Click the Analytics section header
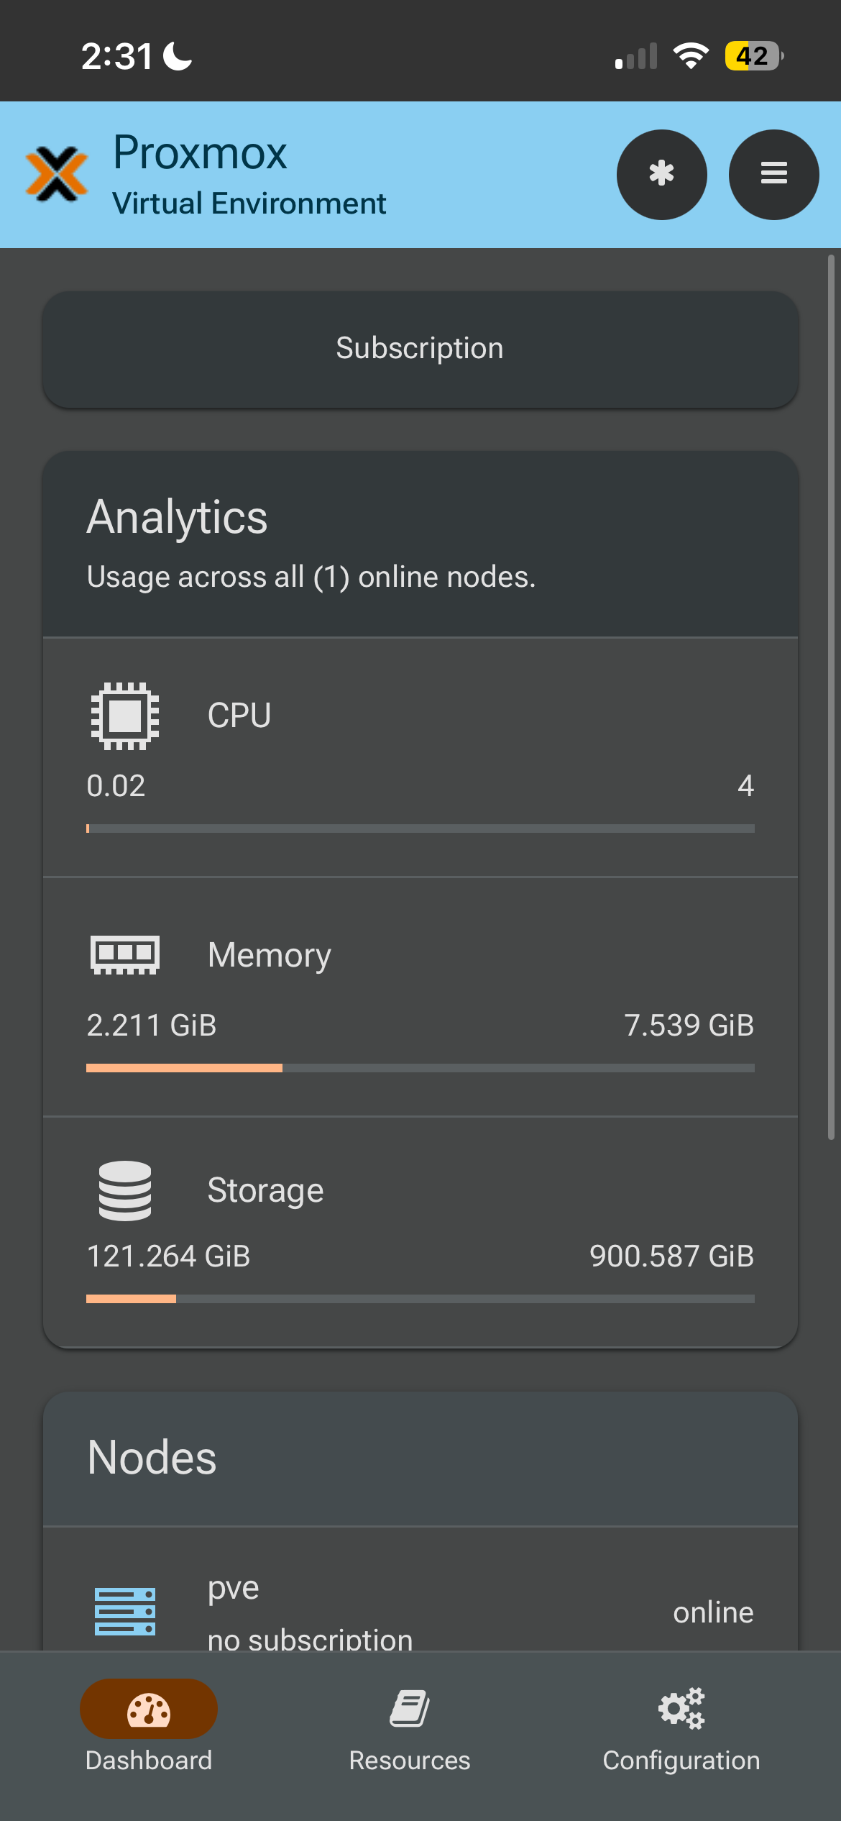The height and width of the screenshot is (1821, 841). [420, 544]
